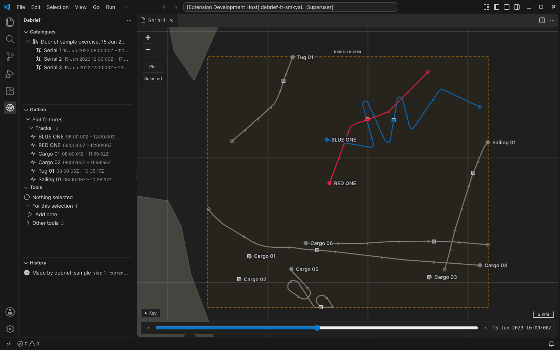Screen dimensions: 560x350
Task: Click the VS Code logo icon
Action: [x=7, y=7]
